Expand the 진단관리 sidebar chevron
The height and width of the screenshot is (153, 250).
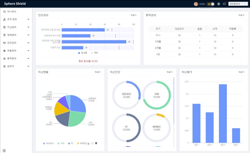point(28,43)
